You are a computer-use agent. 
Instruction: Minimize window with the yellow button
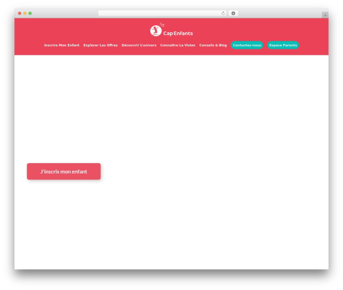click(25, 14)
